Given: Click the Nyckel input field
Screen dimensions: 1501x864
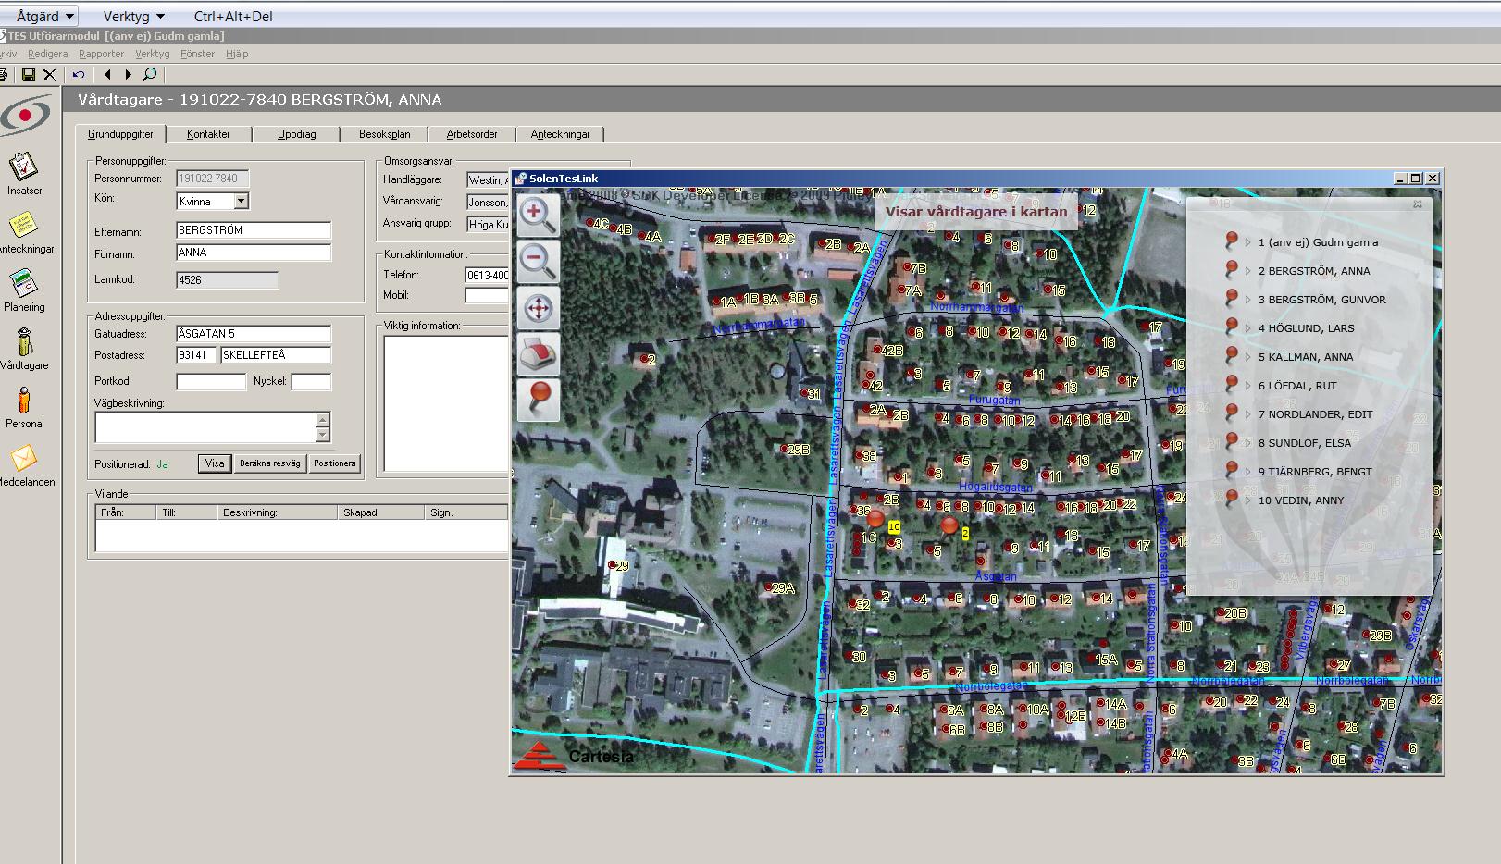Looking at the screenshot, I should click(x=311, y=381).
